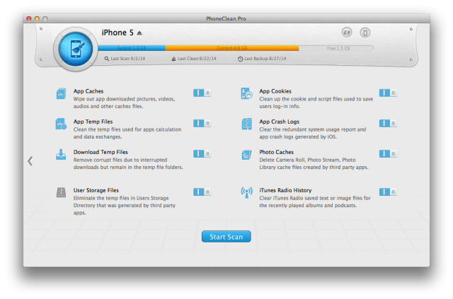
Task: Click the Last Clean:8/22/14 text
Action: click(197, 59)
